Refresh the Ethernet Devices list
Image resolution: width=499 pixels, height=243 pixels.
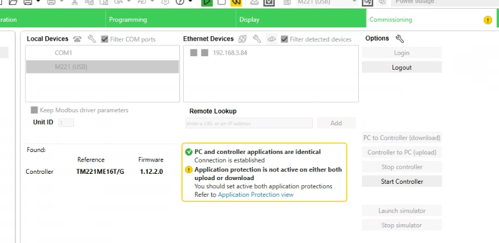[x=242, y=39]
